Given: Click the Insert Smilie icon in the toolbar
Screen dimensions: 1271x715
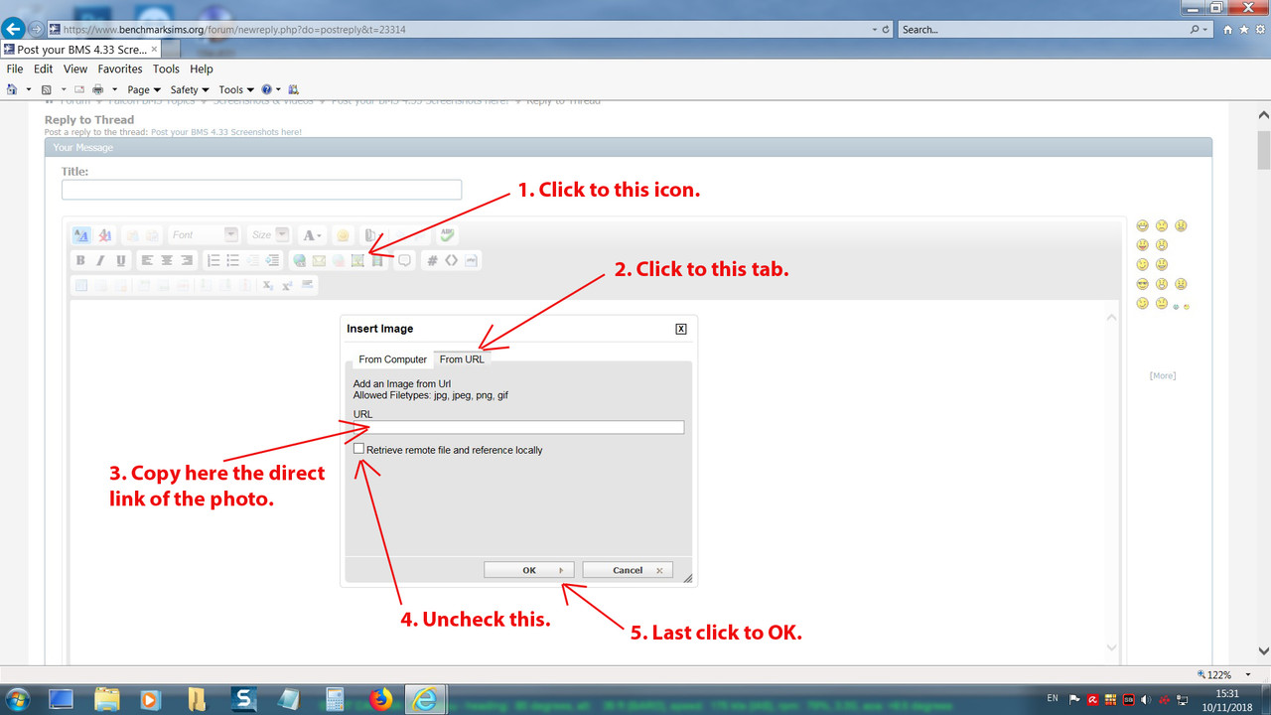Looking at the screenshot, I should pyautogui.click(x=343, y=235).
